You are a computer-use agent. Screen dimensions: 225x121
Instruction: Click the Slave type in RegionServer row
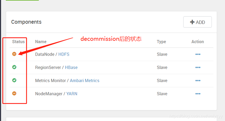[162, 67]
